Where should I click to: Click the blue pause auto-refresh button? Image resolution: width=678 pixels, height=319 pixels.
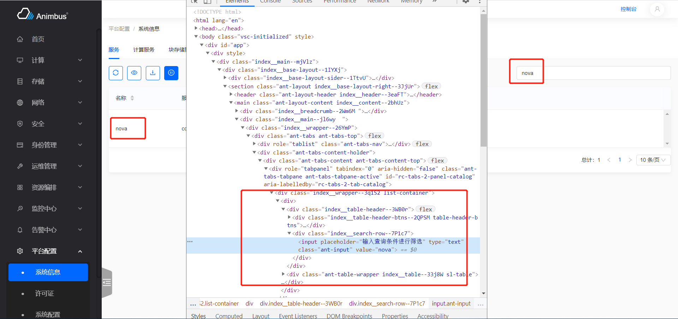pos(171,73)
